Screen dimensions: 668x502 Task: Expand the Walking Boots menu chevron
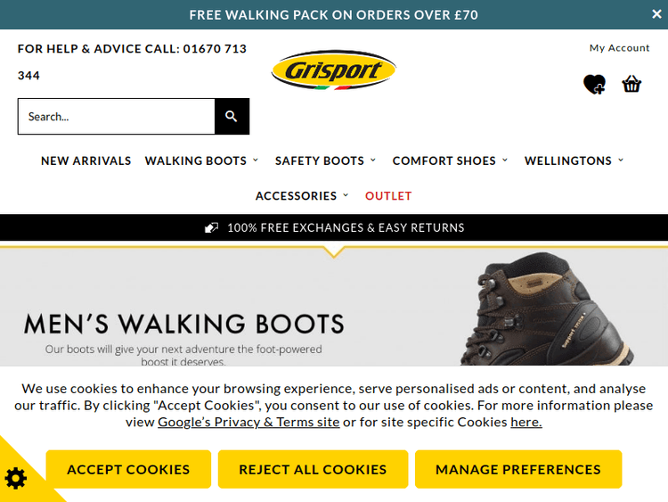coord(256,160)
